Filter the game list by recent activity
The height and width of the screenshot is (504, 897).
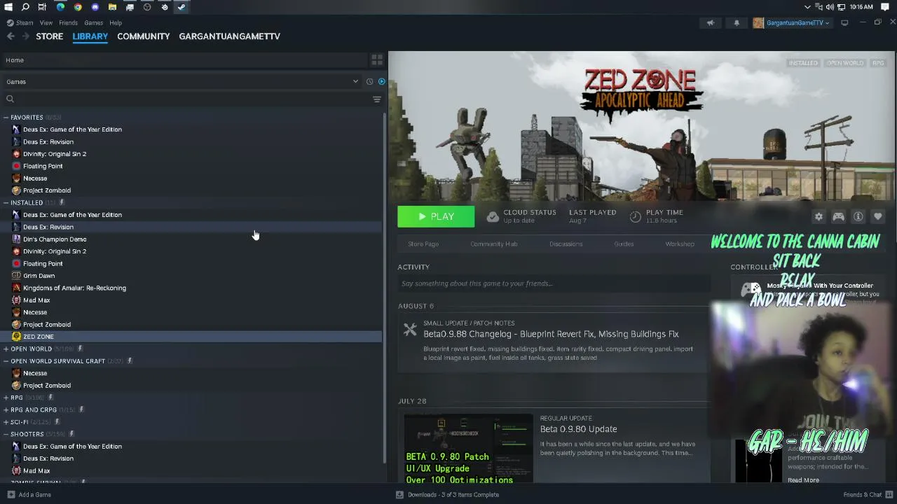369,82
